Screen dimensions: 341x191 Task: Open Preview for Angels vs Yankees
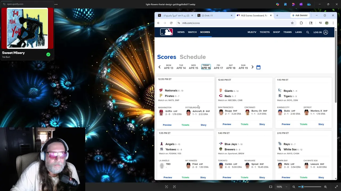pyautogui.click(x=168, y=177)
